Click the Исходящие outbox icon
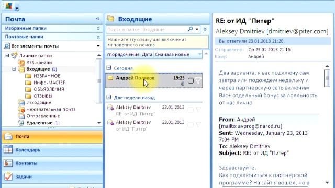 [21, 103]
